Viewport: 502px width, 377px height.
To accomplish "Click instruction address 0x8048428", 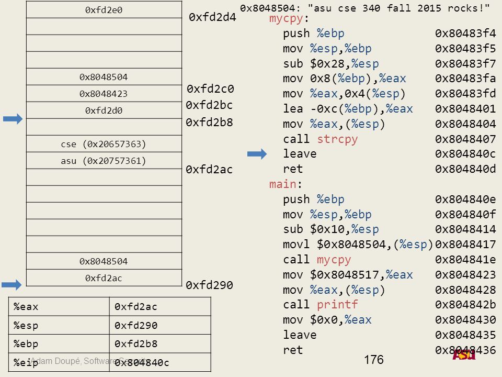I will [x=465, y=290].
